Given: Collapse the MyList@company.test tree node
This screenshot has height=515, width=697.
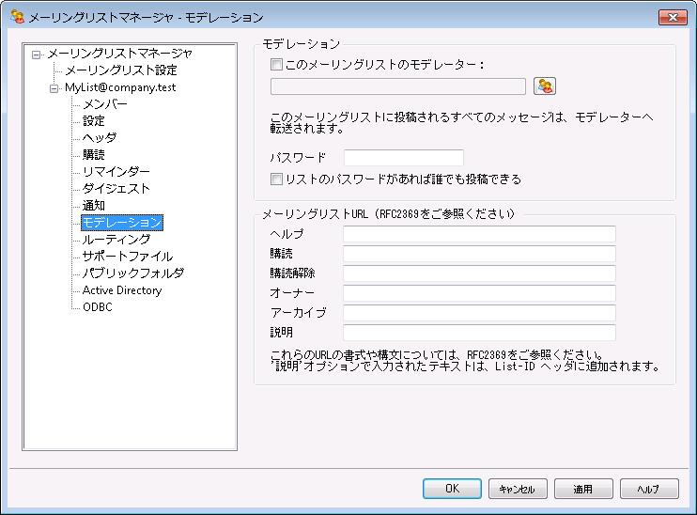Looking at the screenshot, I should click(x=54, y=87).
